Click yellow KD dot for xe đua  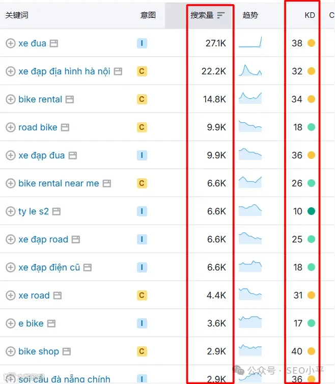pos(311,43)
